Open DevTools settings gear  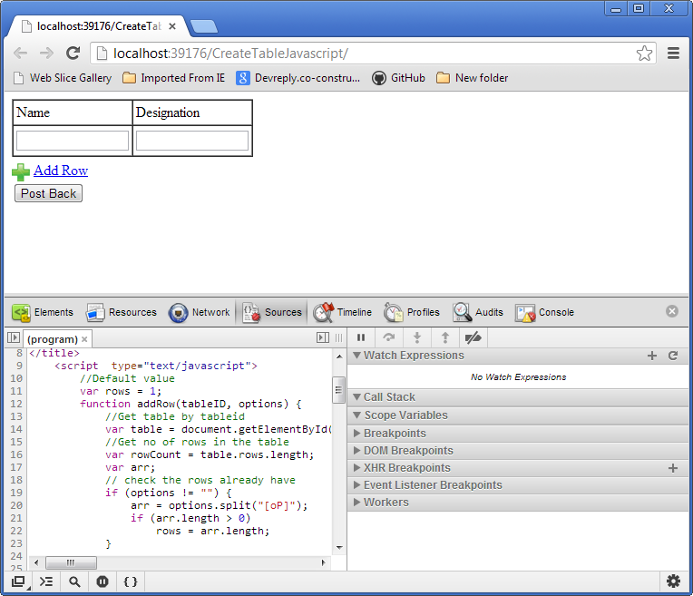(673, 581)
